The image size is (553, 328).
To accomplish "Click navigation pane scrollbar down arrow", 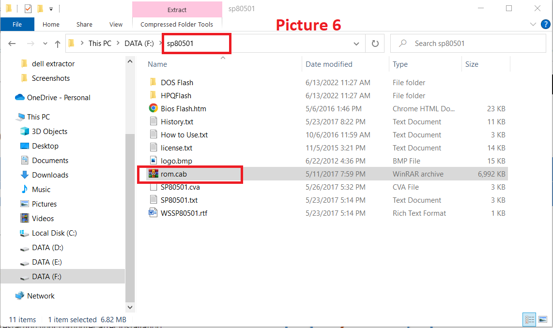I will tap(130, 307).
